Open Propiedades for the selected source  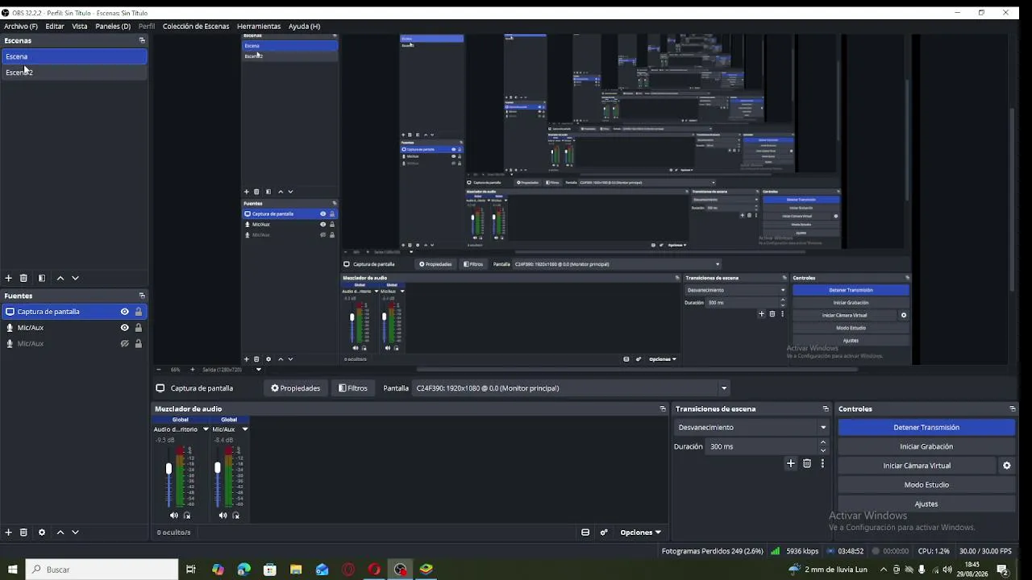(296, 388)
